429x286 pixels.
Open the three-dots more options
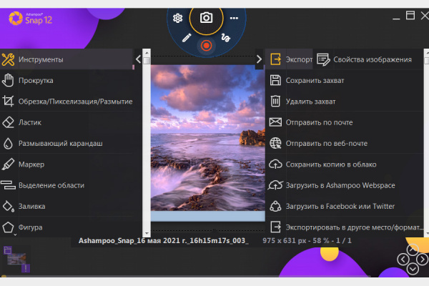pyautogui.click(x=234, y=19)
